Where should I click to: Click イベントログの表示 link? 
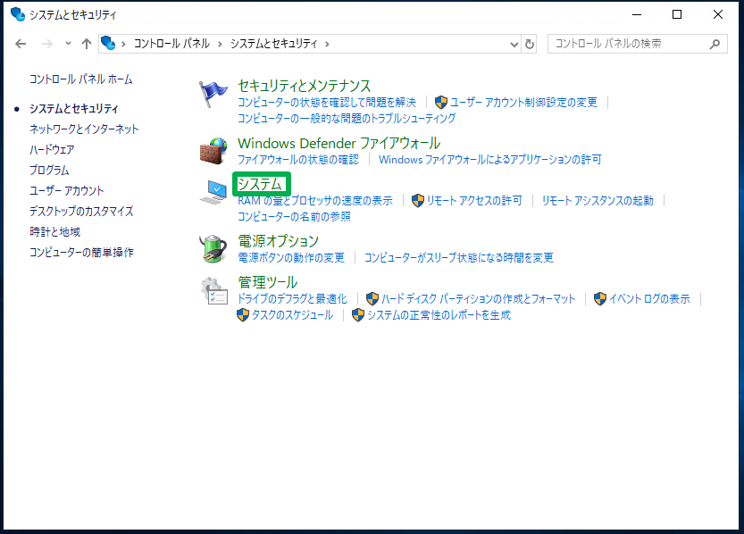click(648, 298)
